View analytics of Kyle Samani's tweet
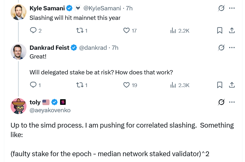245x162 pixels. pos(173,31)
